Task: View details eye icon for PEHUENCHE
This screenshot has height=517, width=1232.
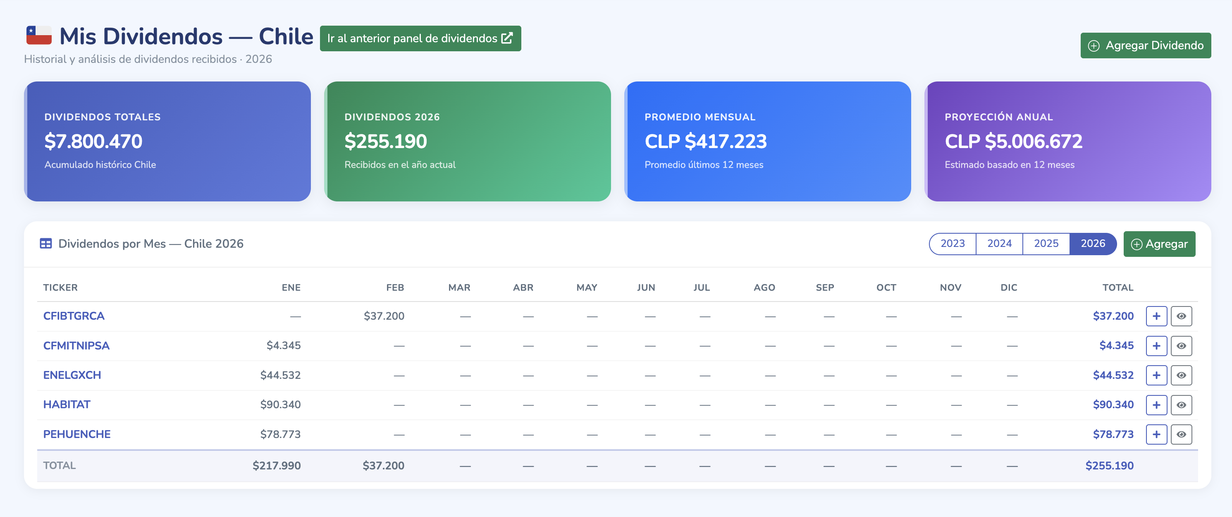Action: (1181, 434)
